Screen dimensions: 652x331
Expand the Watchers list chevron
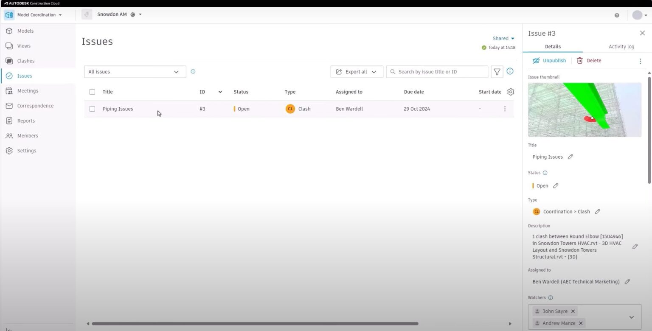(631, 317)
